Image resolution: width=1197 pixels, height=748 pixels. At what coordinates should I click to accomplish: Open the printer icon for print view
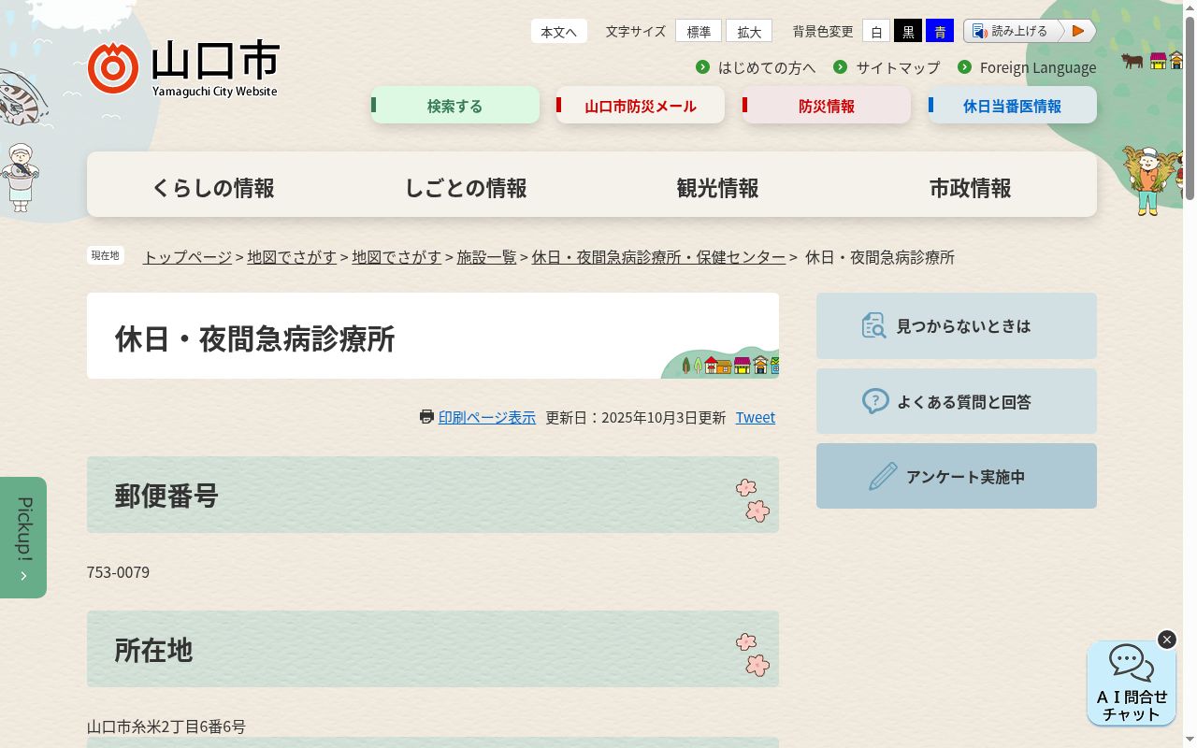(426, 417)
